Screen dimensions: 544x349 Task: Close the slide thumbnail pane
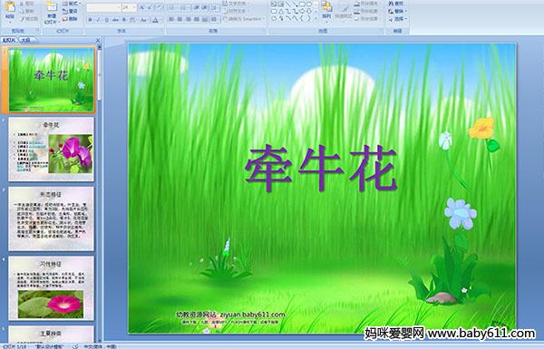(98, 40)
